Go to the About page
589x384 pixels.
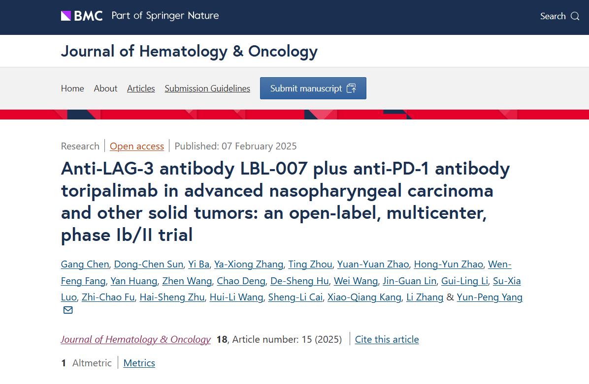pyautogui.click(x=105, y=89)
